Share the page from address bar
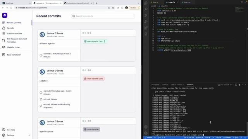 pyautogui.click(x=109, y=8)
